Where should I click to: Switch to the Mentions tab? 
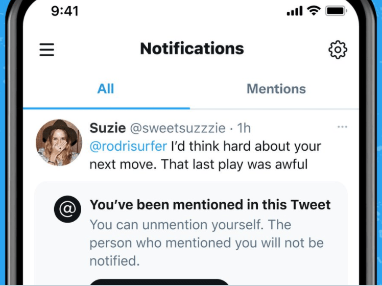point(276,89)
